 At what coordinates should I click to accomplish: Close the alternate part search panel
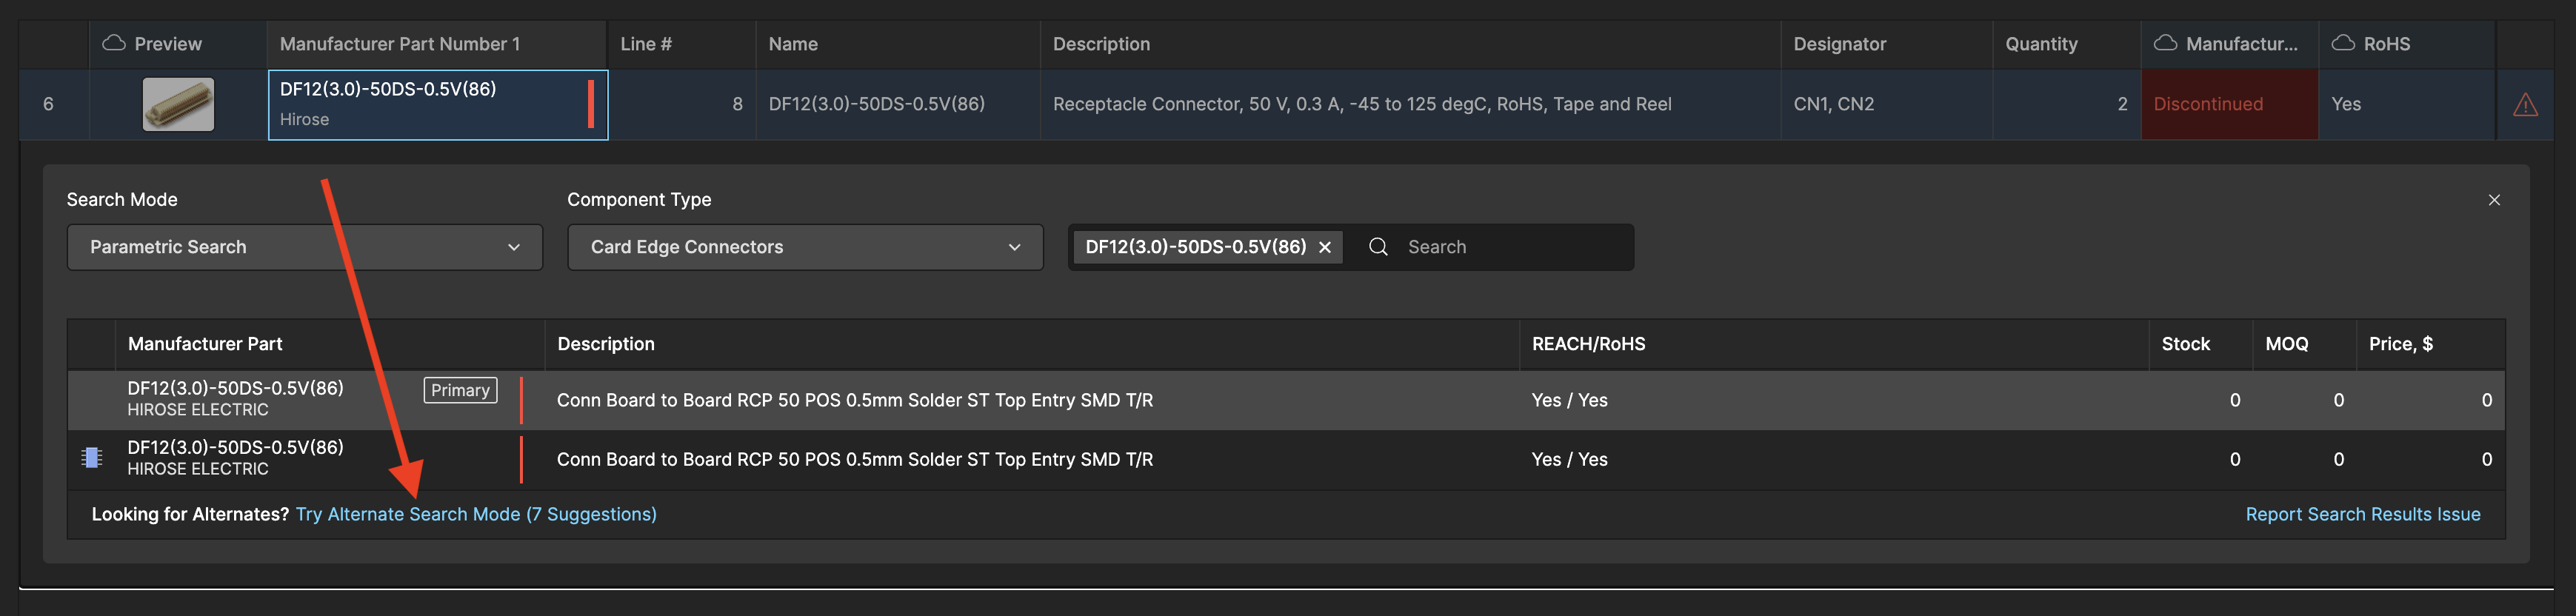pos(2495,200)
